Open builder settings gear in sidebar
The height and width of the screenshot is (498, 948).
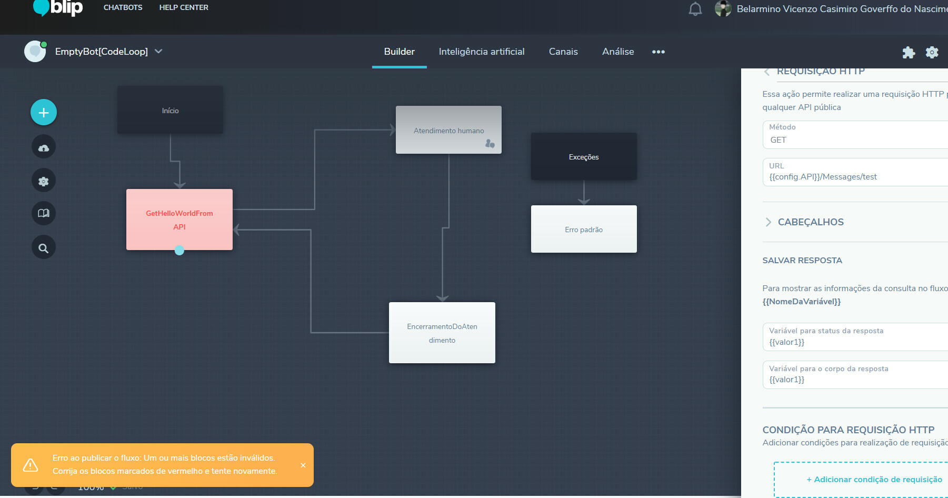click(x=44, y=181)
